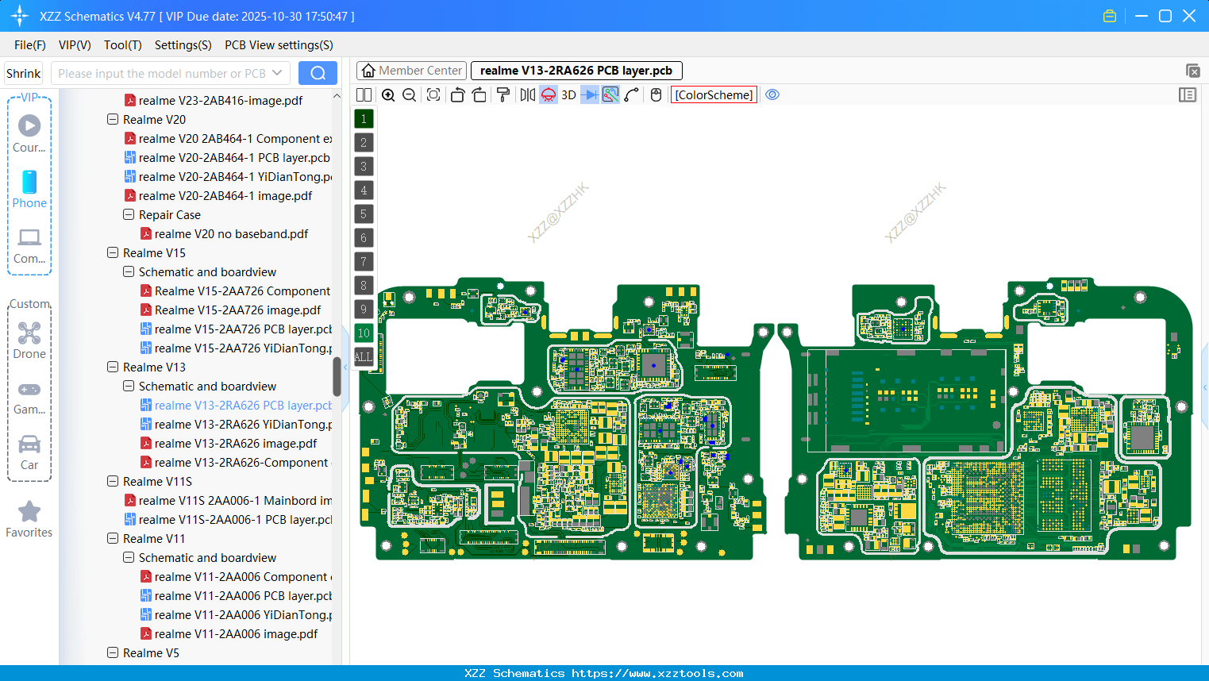Select the zoom out tool
1209x681 pixels.
[408, 94]
